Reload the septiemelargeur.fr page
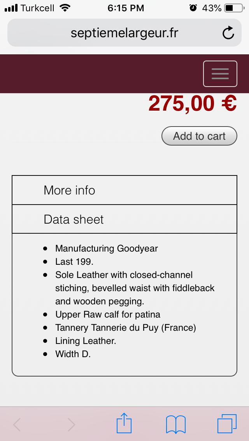The width and height of the screenshot is (249, 441). (x=228, y=33)
